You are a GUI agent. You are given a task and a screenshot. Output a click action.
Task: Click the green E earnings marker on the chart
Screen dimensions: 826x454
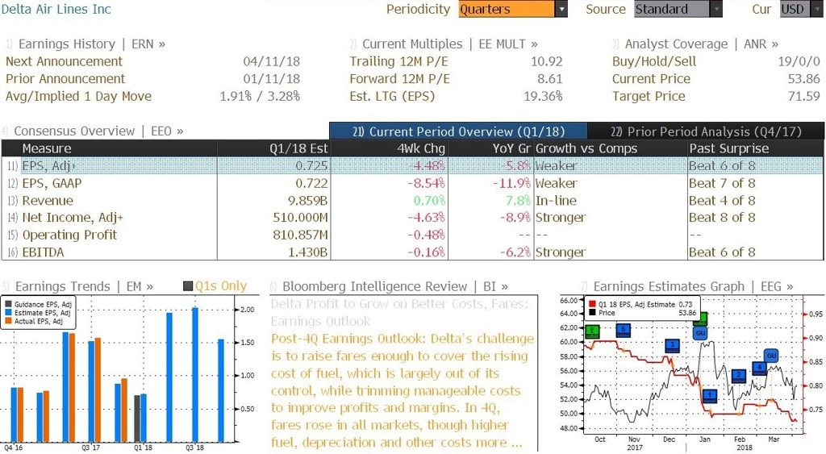(x=593, y=331)
